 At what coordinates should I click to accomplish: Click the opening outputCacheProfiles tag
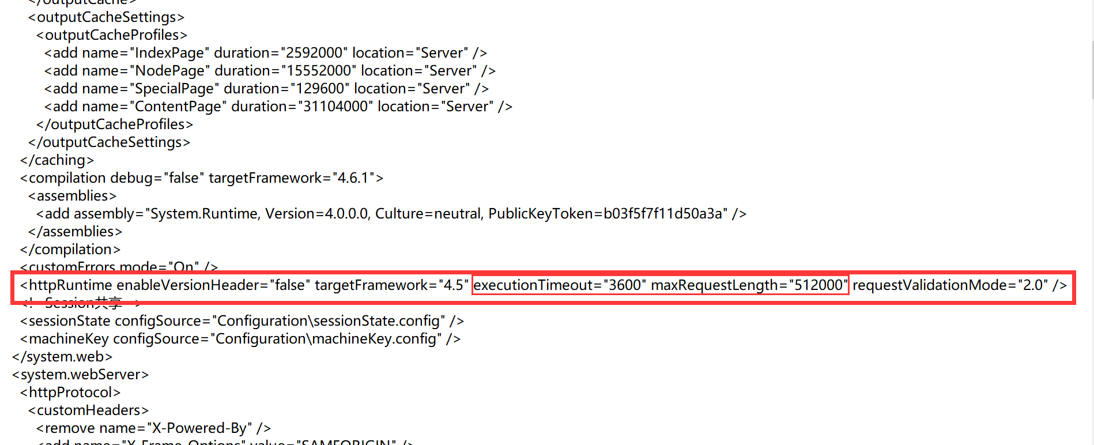[112, 35]
